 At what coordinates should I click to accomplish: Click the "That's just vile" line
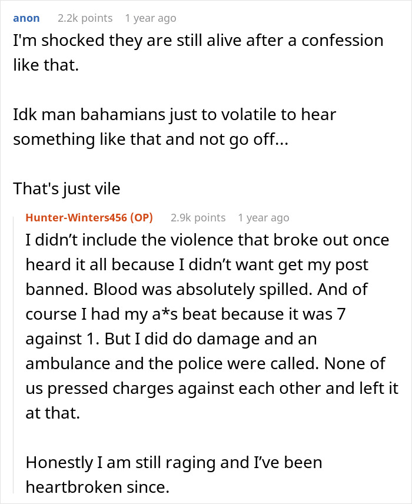(67, 189)
